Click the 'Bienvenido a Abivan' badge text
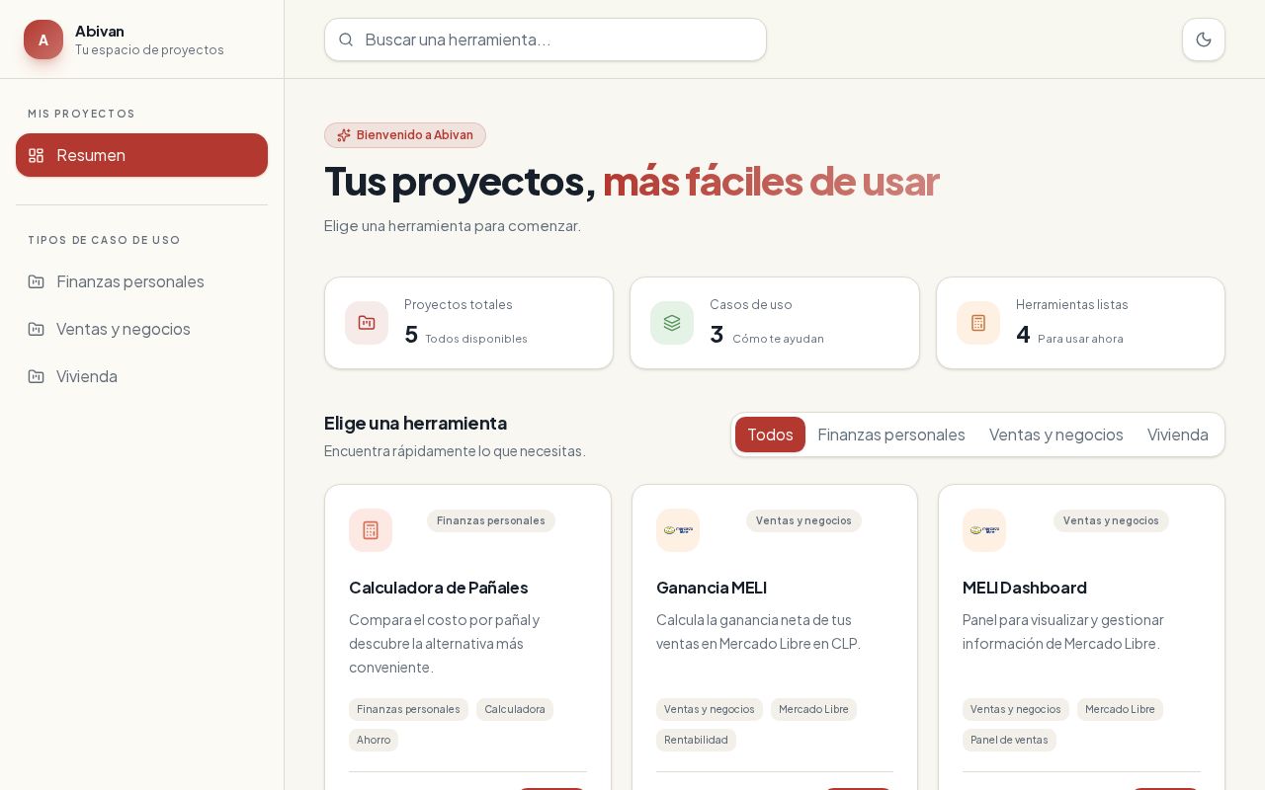 click(x=415, y=135)
